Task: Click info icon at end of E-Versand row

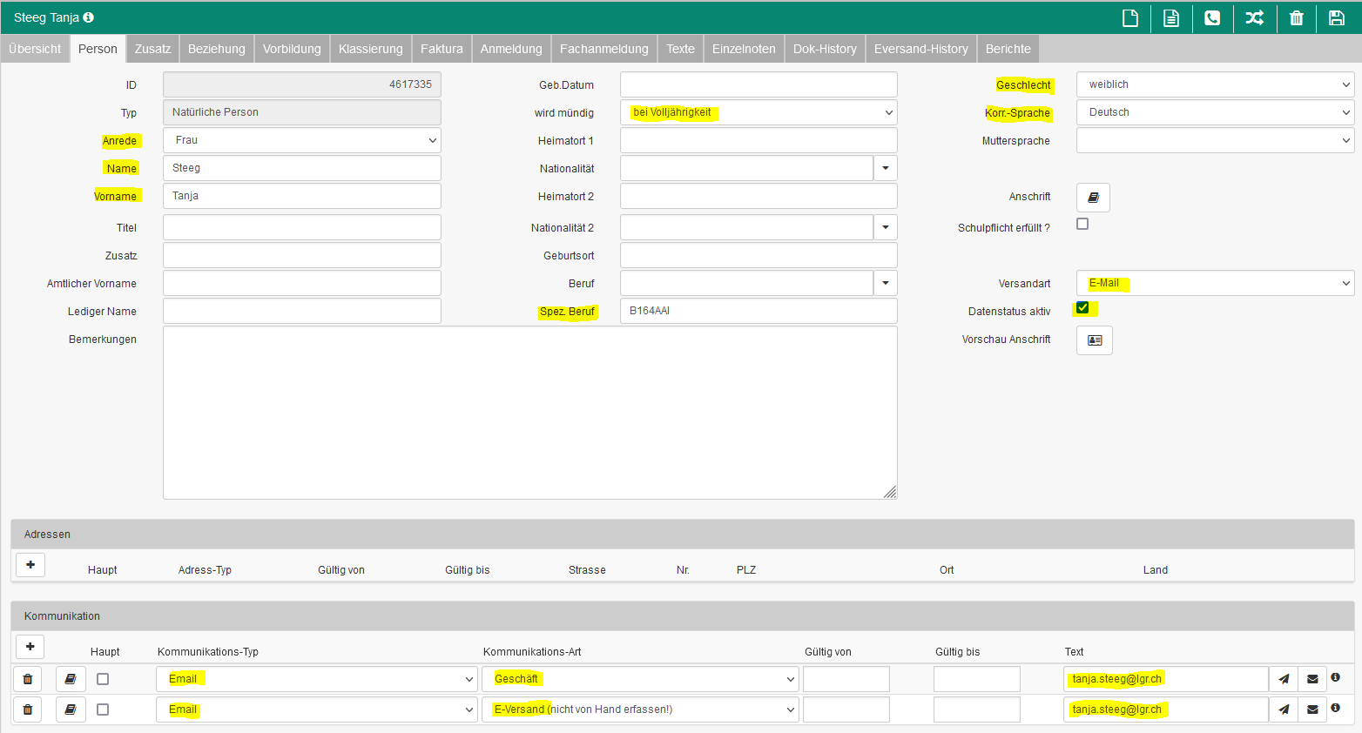Action: [x=1336, y=708]
